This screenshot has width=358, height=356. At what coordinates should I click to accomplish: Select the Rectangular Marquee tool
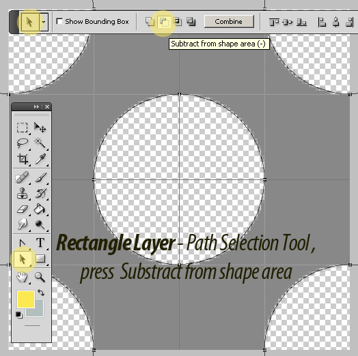tap(22, 128)
